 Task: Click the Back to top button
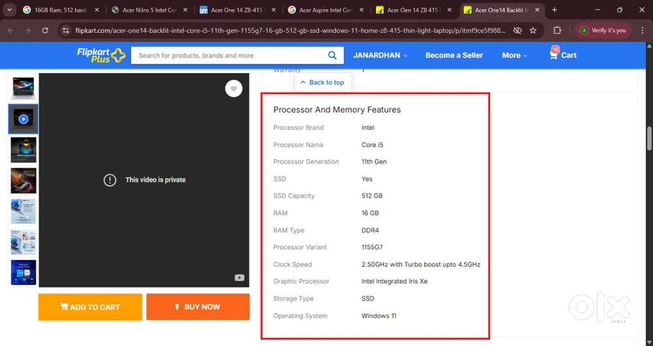323,82
